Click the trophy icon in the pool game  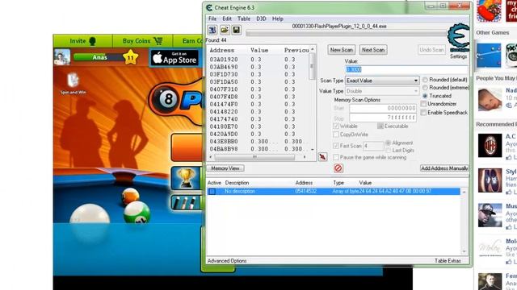(x=186, y=178)
